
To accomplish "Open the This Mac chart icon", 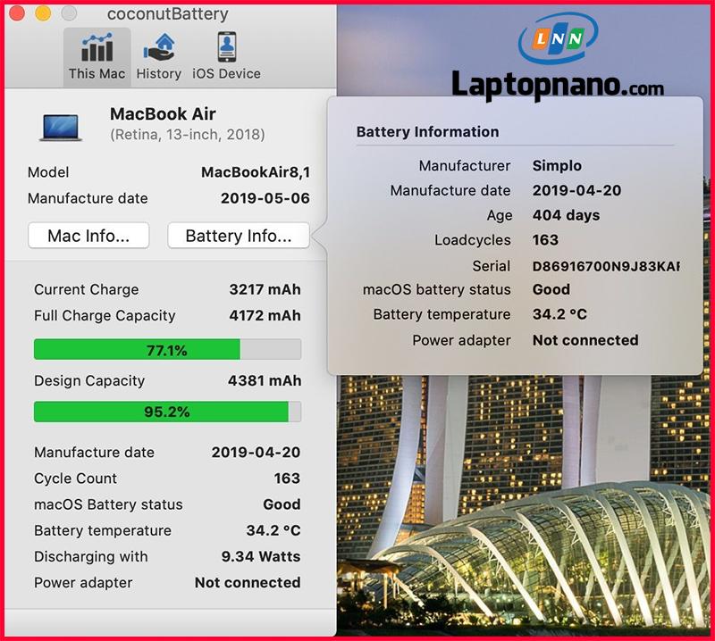I will coord(97,47).
